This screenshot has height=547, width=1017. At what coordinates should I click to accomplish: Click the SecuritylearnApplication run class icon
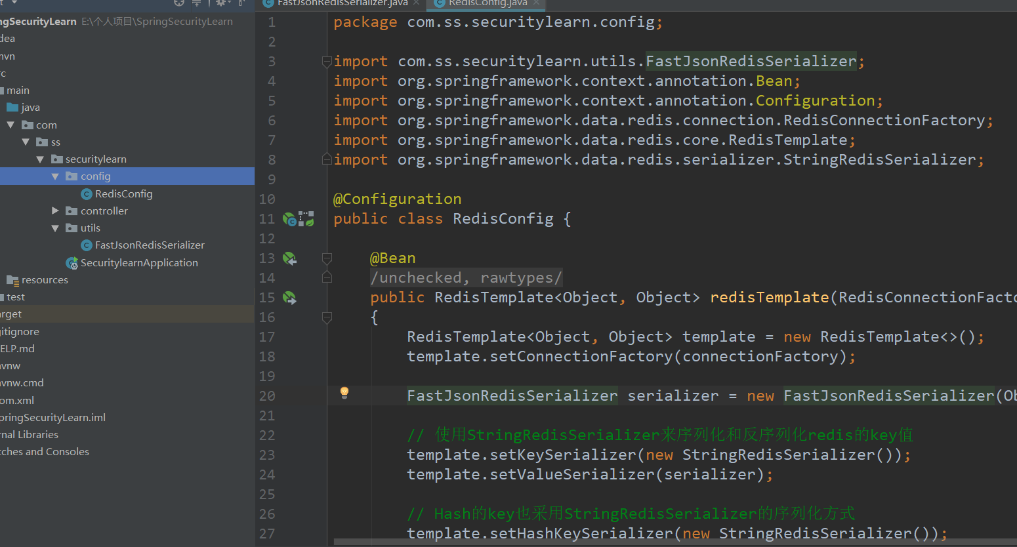pyautogui.click(x=72, y=263)
